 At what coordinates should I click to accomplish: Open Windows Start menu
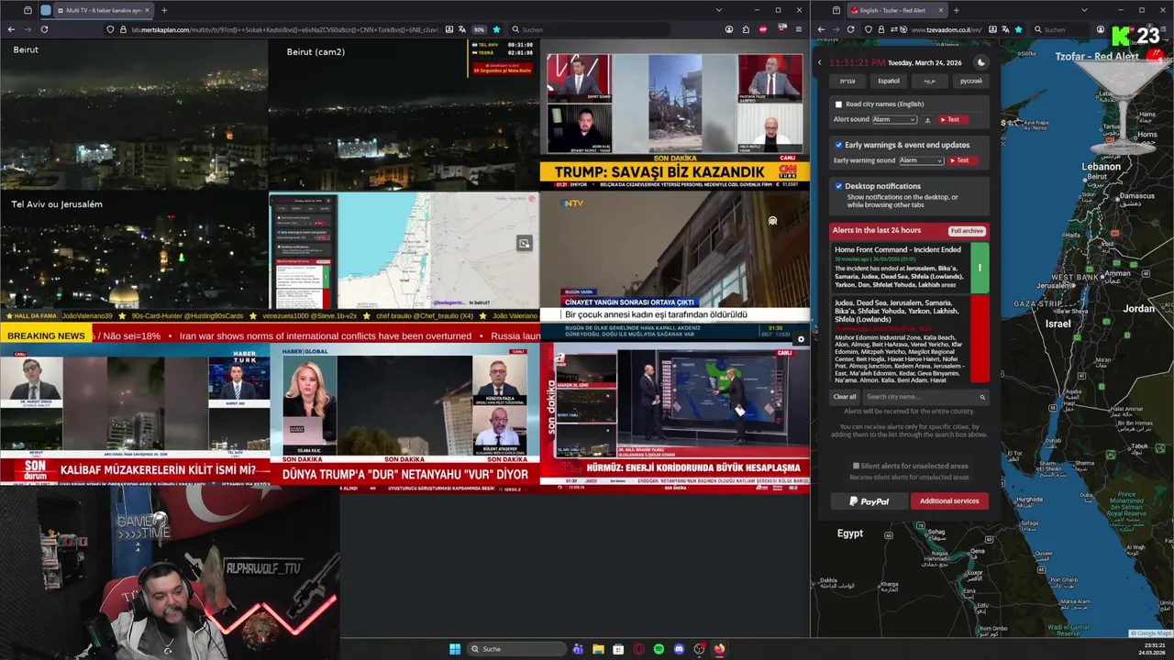[455, 649]
